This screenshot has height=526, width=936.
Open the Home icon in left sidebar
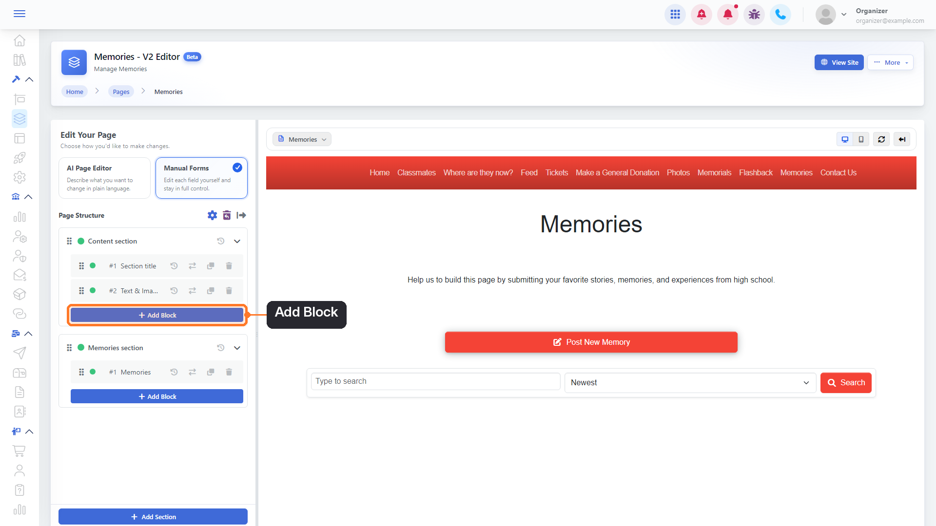[x=19, y=40]
